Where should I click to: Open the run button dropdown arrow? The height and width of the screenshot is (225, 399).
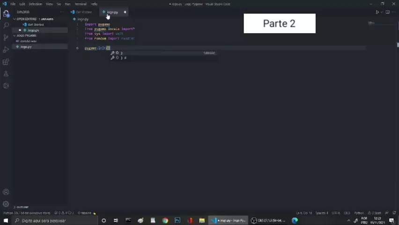(x=382, y=12)
